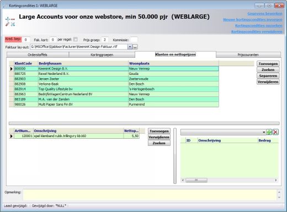Click the Fak. kort input field
This screenshot has width=287, height=212.
[x=53, y=40]
